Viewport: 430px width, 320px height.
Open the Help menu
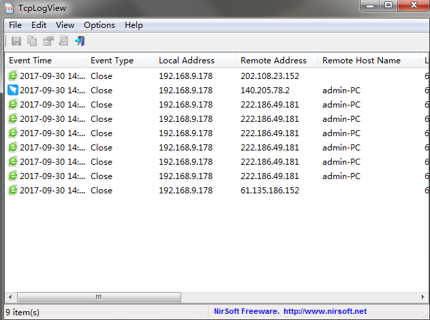coord(134,25)
